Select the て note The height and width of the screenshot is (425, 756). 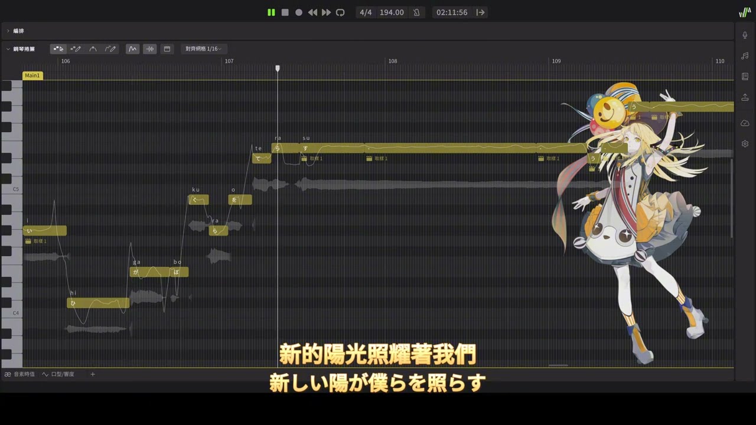(x=262, y=158)
